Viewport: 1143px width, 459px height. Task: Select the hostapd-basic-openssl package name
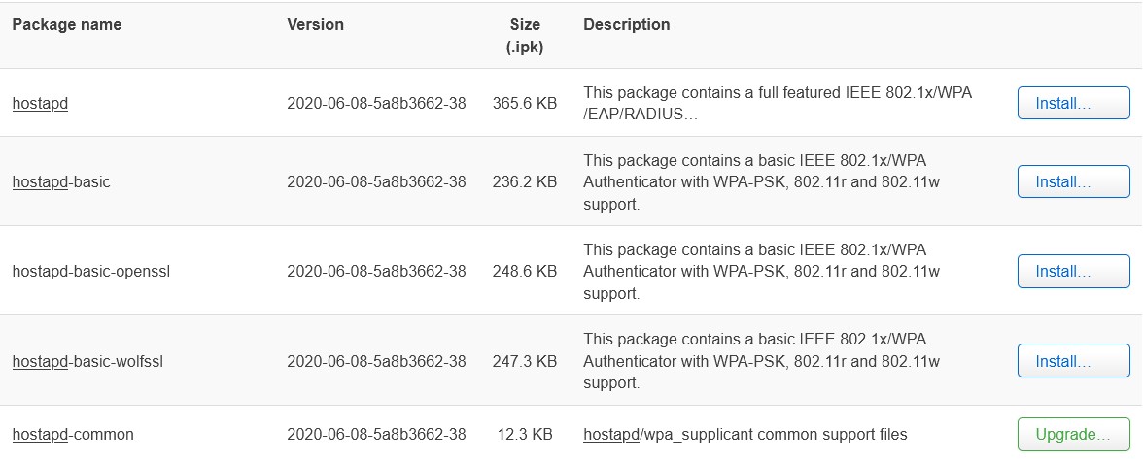(91, 272)
